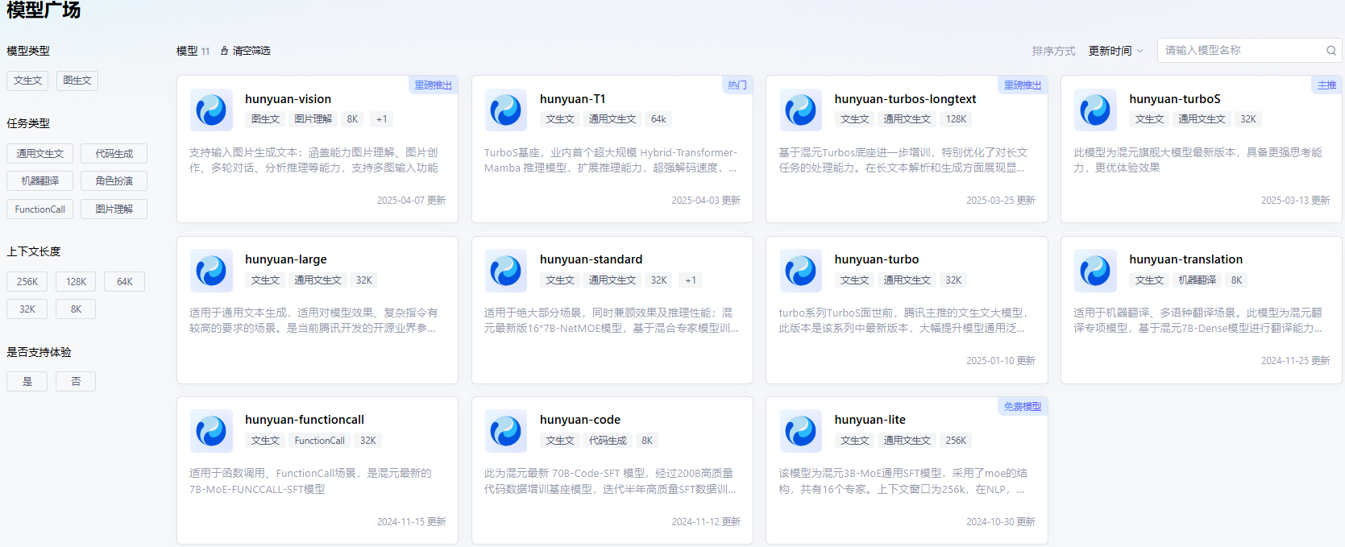Screen dimensions: 1345x547
Task: Click 清空筛选 to clear filters
Action: tap(251, 51)
